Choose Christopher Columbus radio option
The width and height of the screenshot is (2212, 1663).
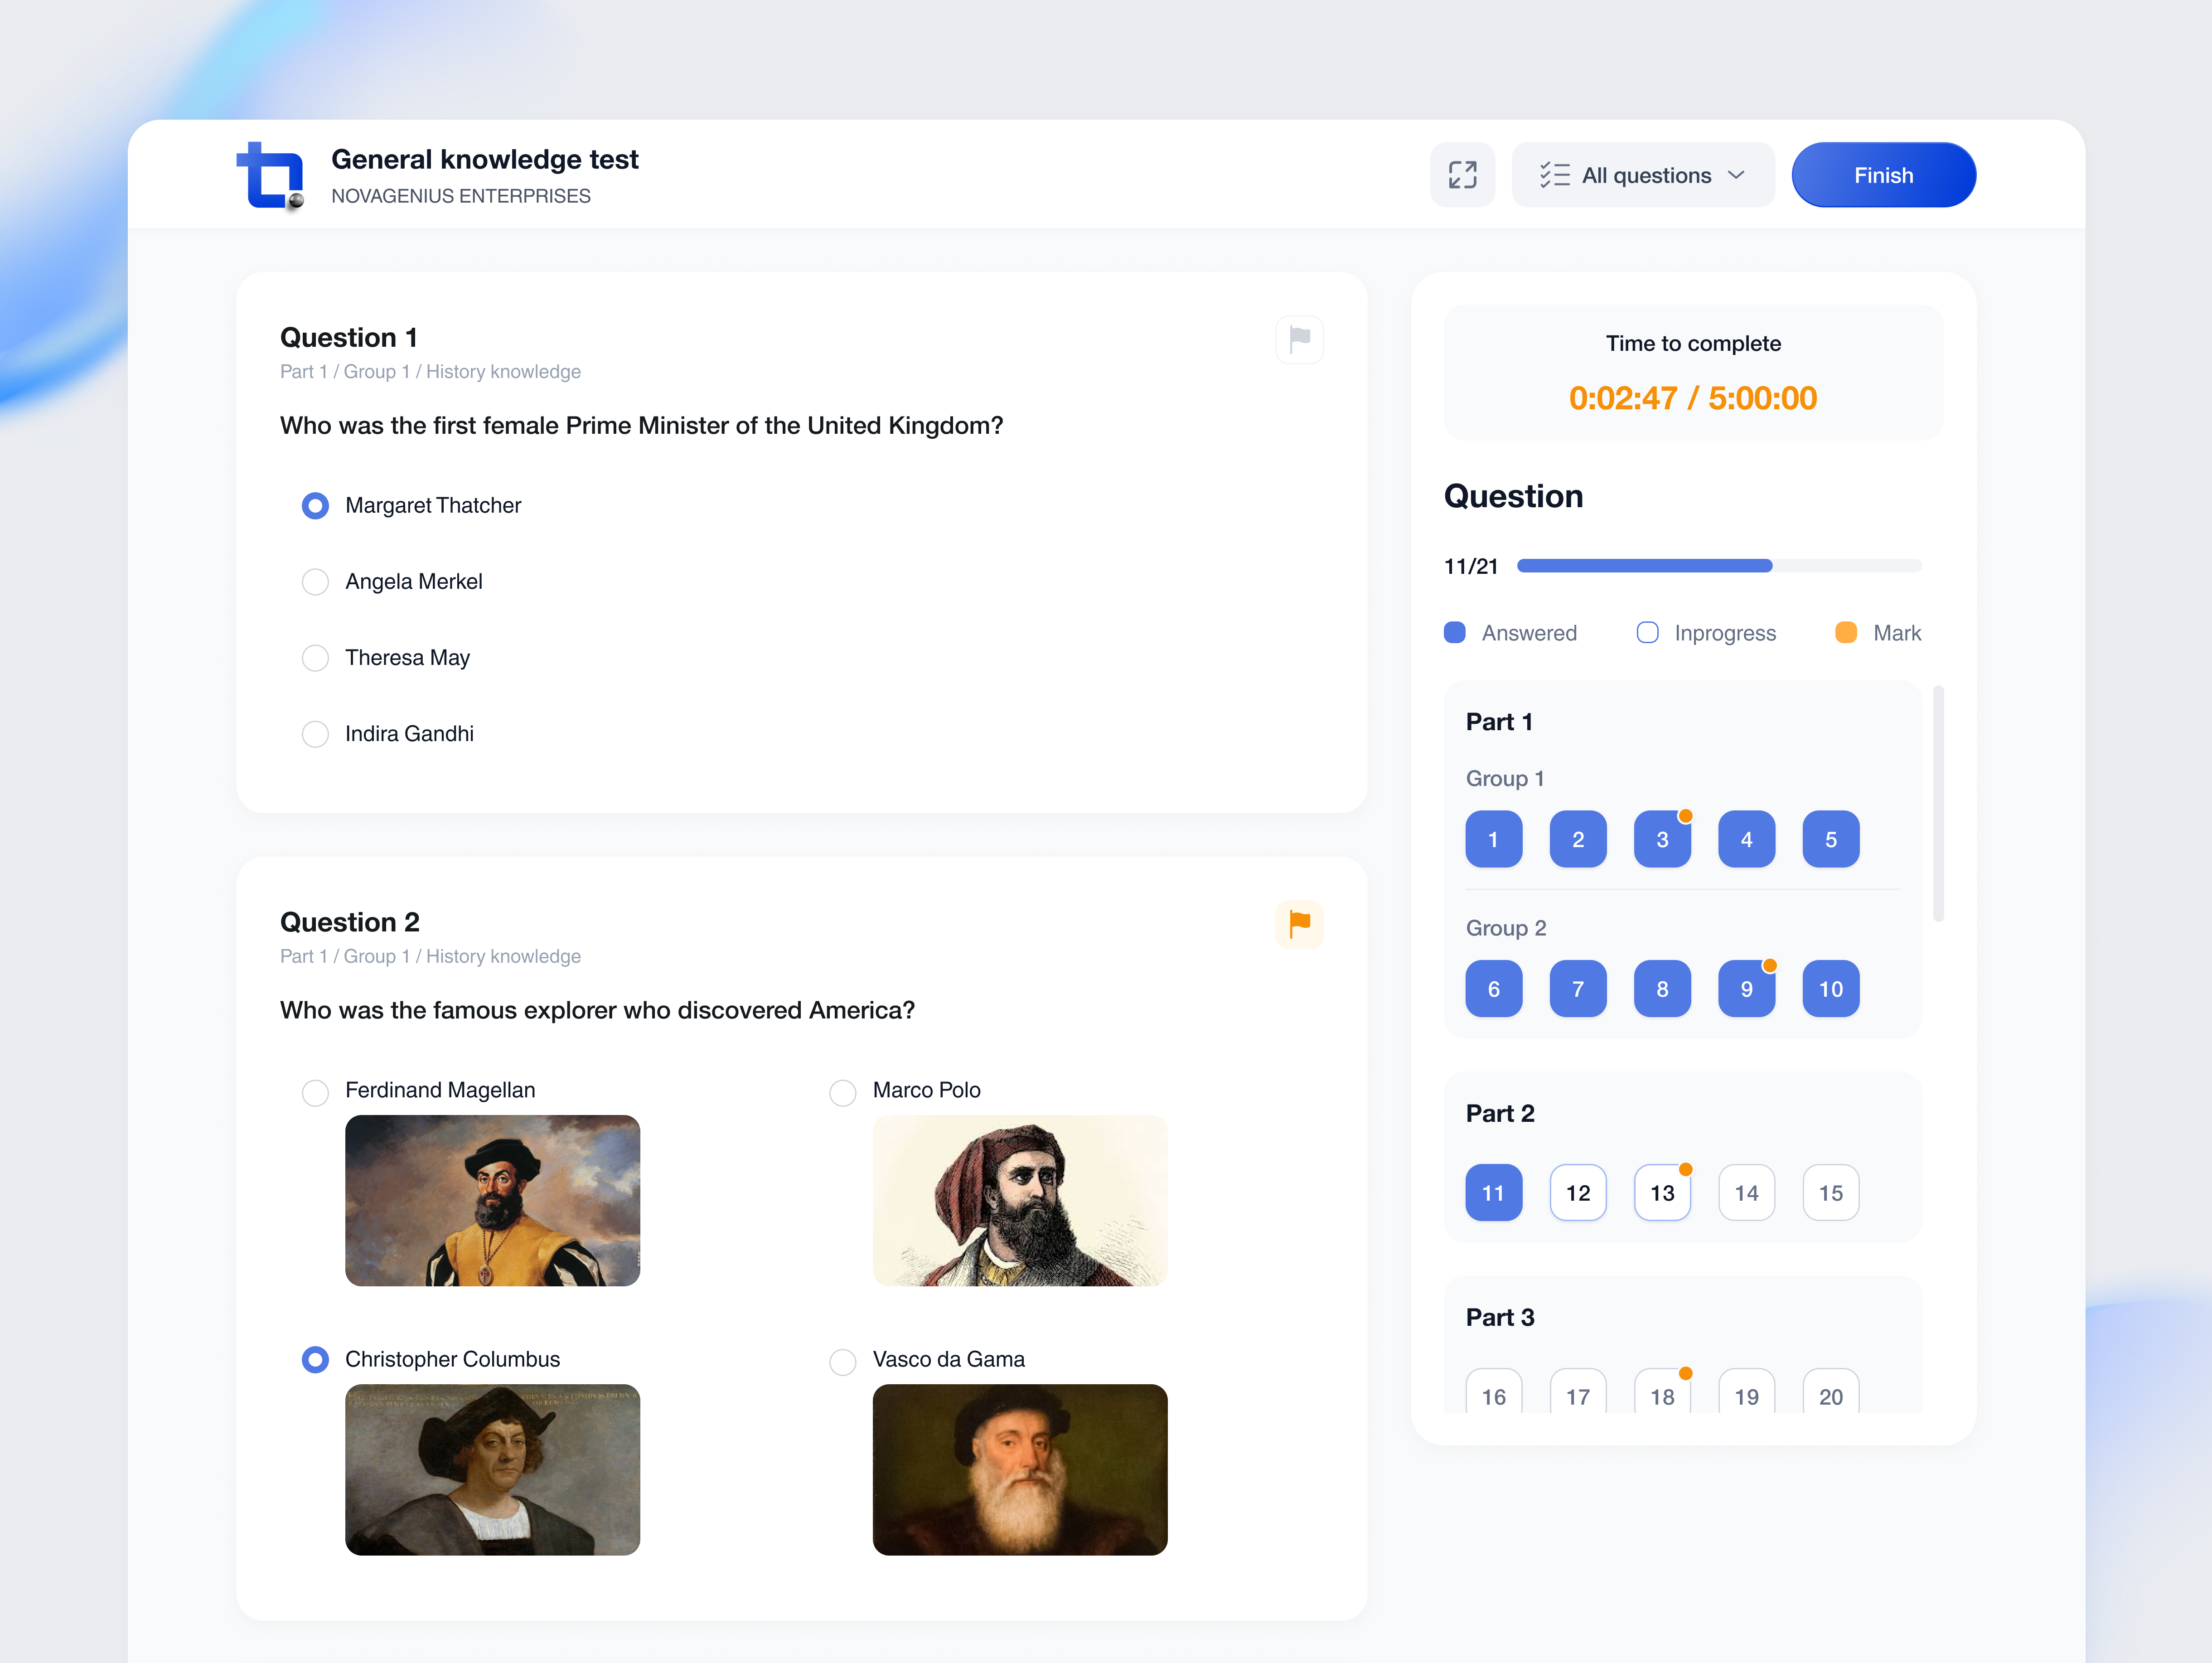point(315,1360)
